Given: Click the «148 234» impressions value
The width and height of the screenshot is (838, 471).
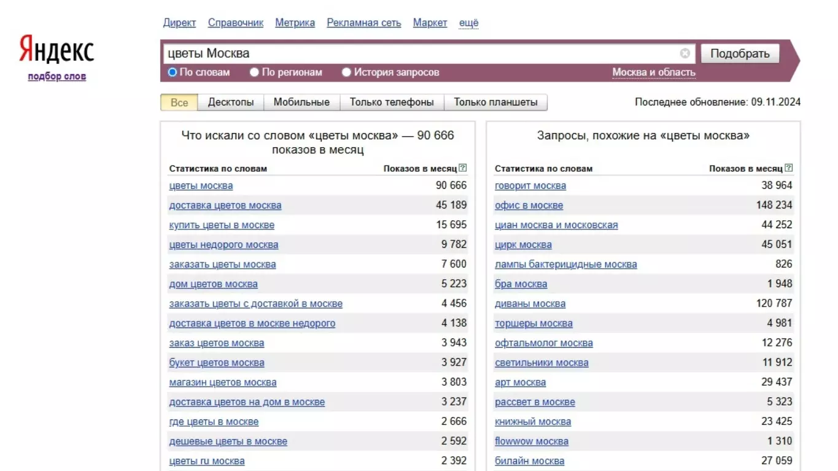Looking at the screenshot, I should pos(774,205).
